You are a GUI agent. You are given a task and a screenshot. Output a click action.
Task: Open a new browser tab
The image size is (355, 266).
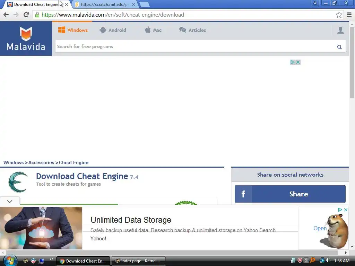tap(144, 5)
